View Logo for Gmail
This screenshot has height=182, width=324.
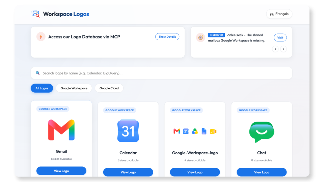[x=61, y=171]
